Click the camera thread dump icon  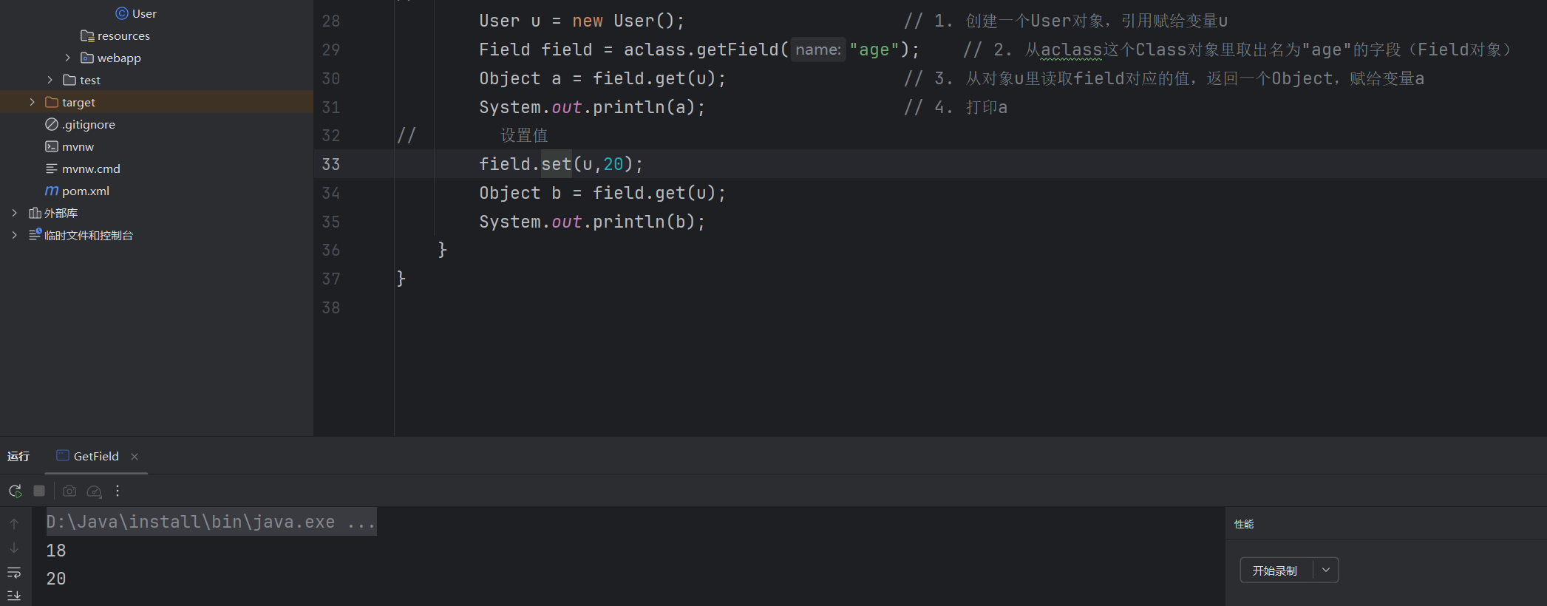(69, 491)
